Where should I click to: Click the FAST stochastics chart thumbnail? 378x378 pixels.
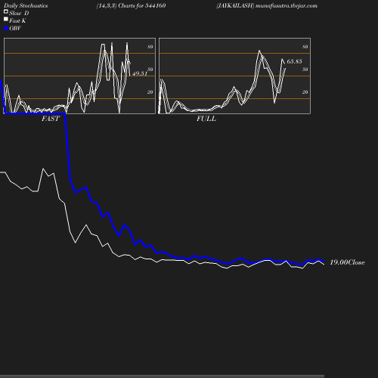pos(79,76)
